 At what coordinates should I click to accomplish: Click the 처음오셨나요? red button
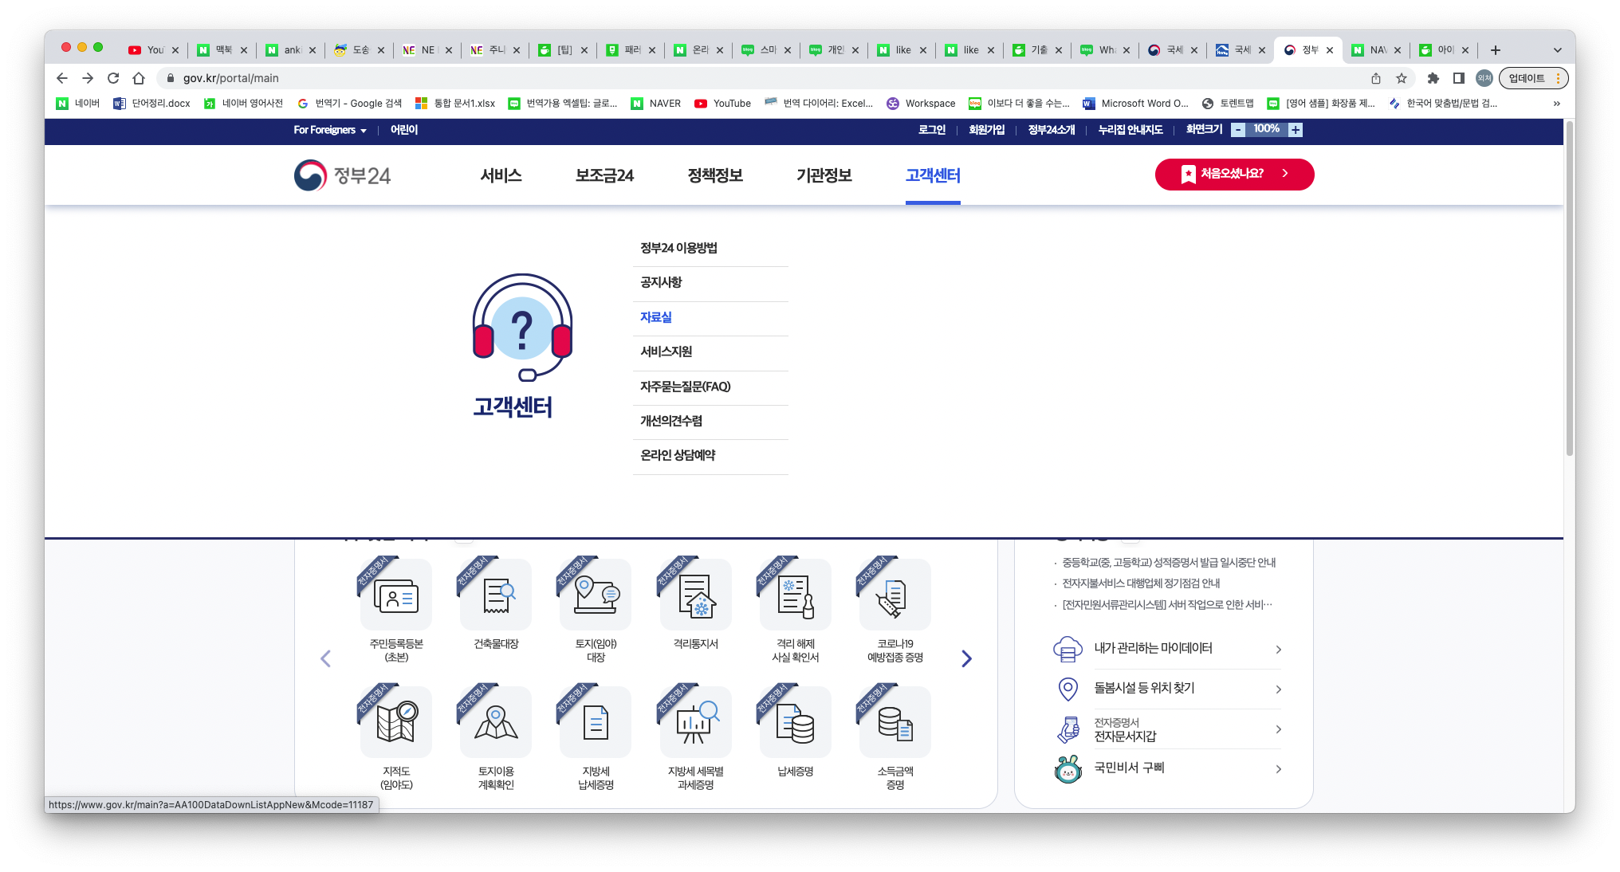[1233, 174]
